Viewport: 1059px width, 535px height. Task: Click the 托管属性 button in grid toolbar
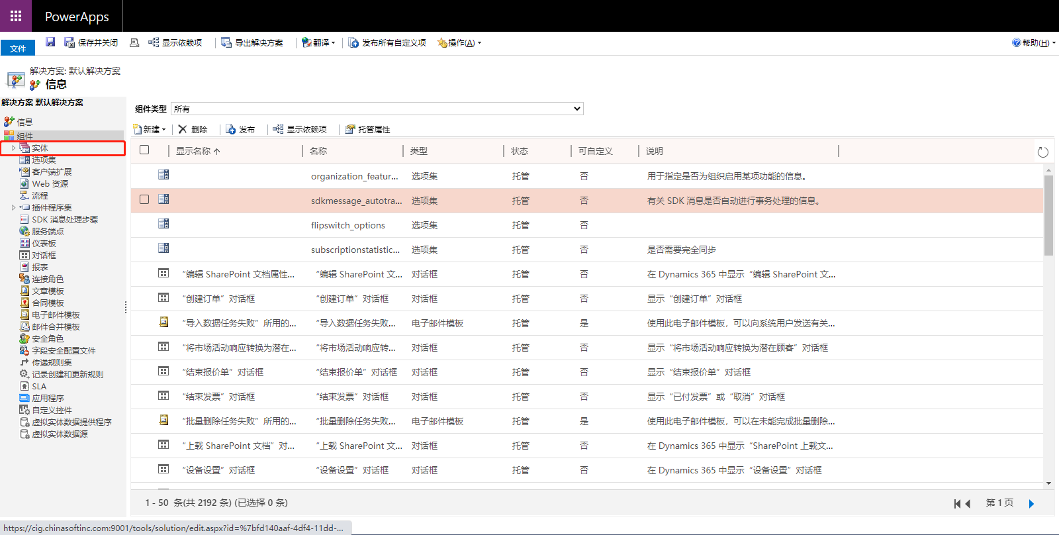click(367, 129)
